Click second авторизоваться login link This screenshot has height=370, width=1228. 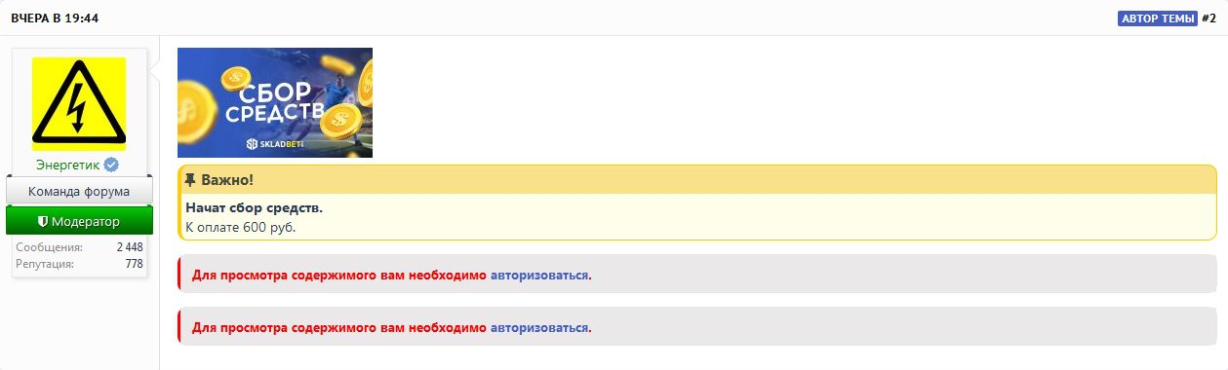pos(539,327)
